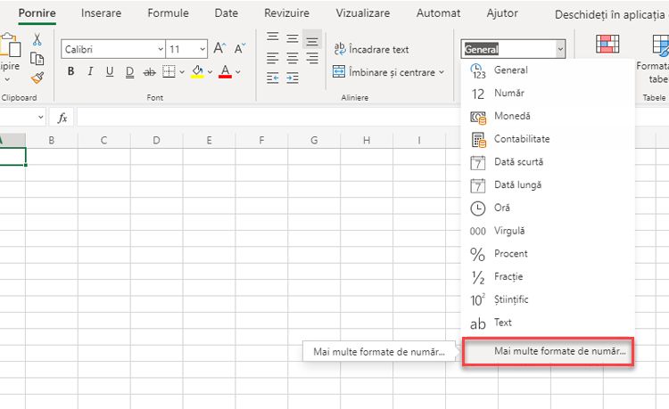Viewport: 669px width, 409px height.
Task: Open the font size 11 dropdown
Action: click(x=202, y=49)
